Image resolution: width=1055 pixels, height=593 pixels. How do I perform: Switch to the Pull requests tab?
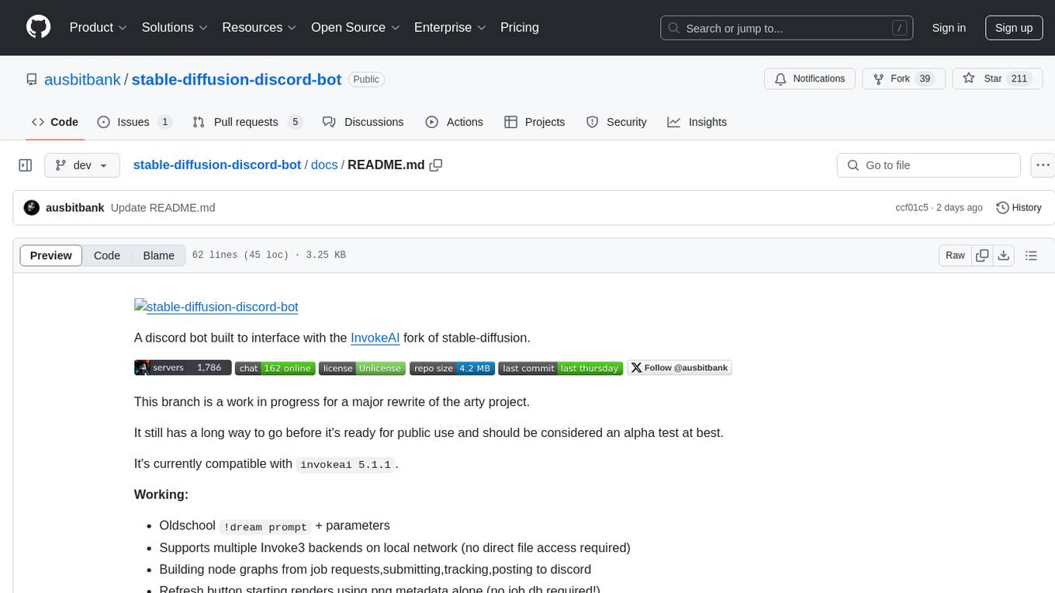pyautogui.click(x=247, y=122)
